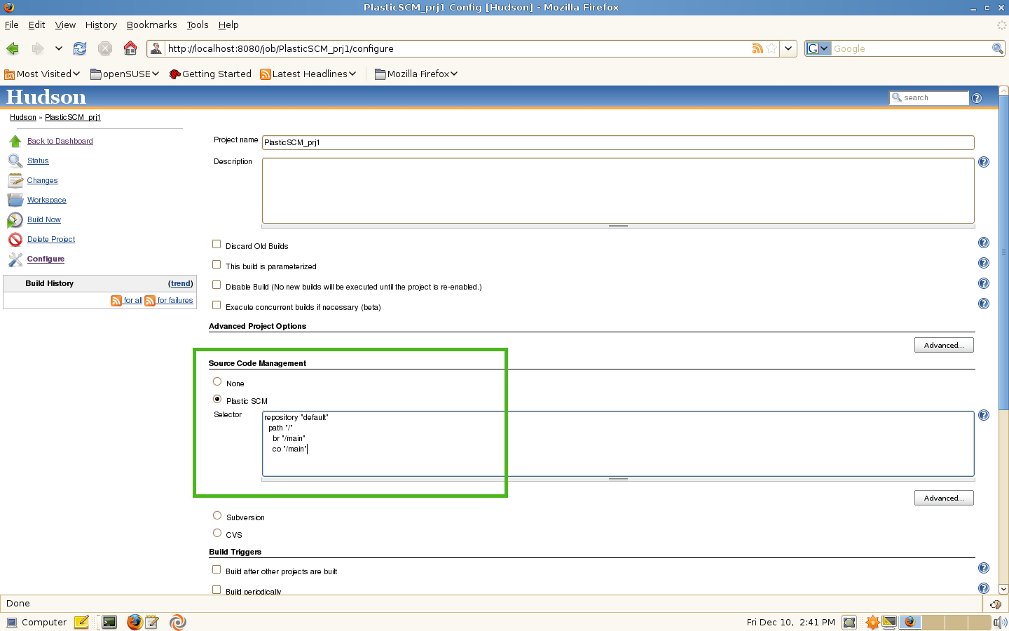Viewport: 1009px width, 631px height.
Task: Choose CVS as source code management
Action: point(217,533)
